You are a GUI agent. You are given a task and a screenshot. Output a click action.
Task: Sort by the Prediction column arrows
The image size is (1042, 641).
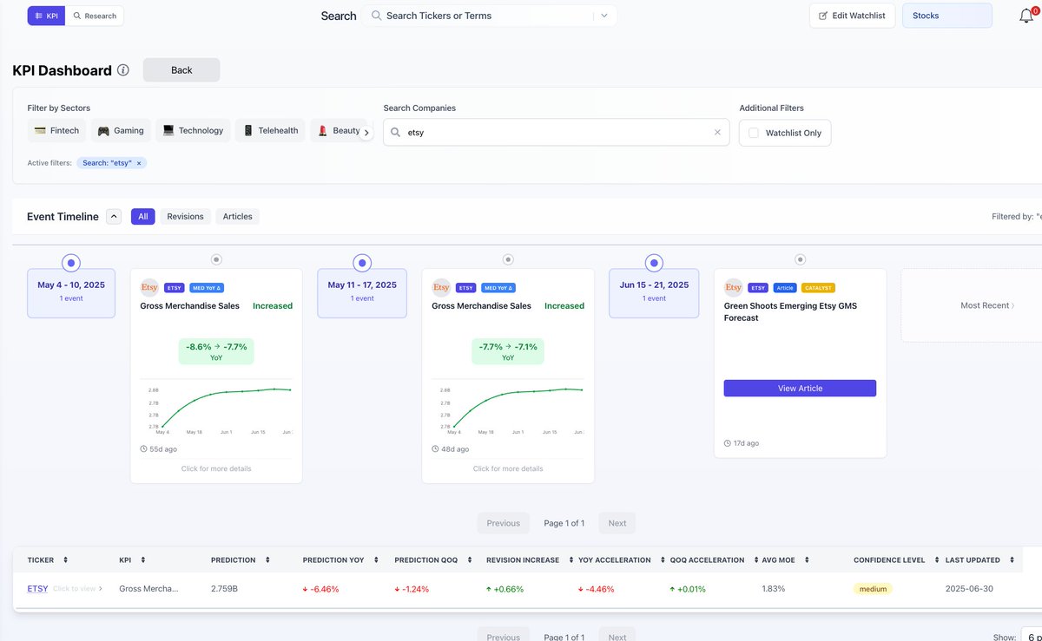click(267, 560)
